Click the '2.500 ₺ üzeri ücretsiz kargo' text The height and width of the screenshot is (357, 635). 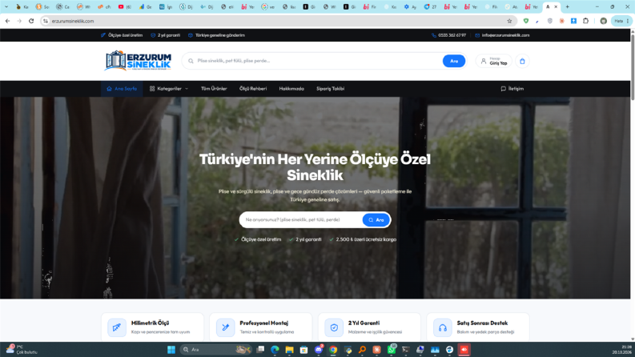(x=366, y=239)
